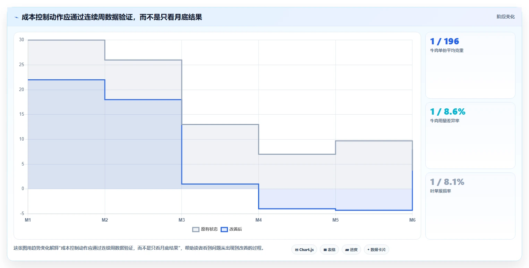Click the Chart.js tag
This screenshot has width=529, height=268.
point(304,250)
